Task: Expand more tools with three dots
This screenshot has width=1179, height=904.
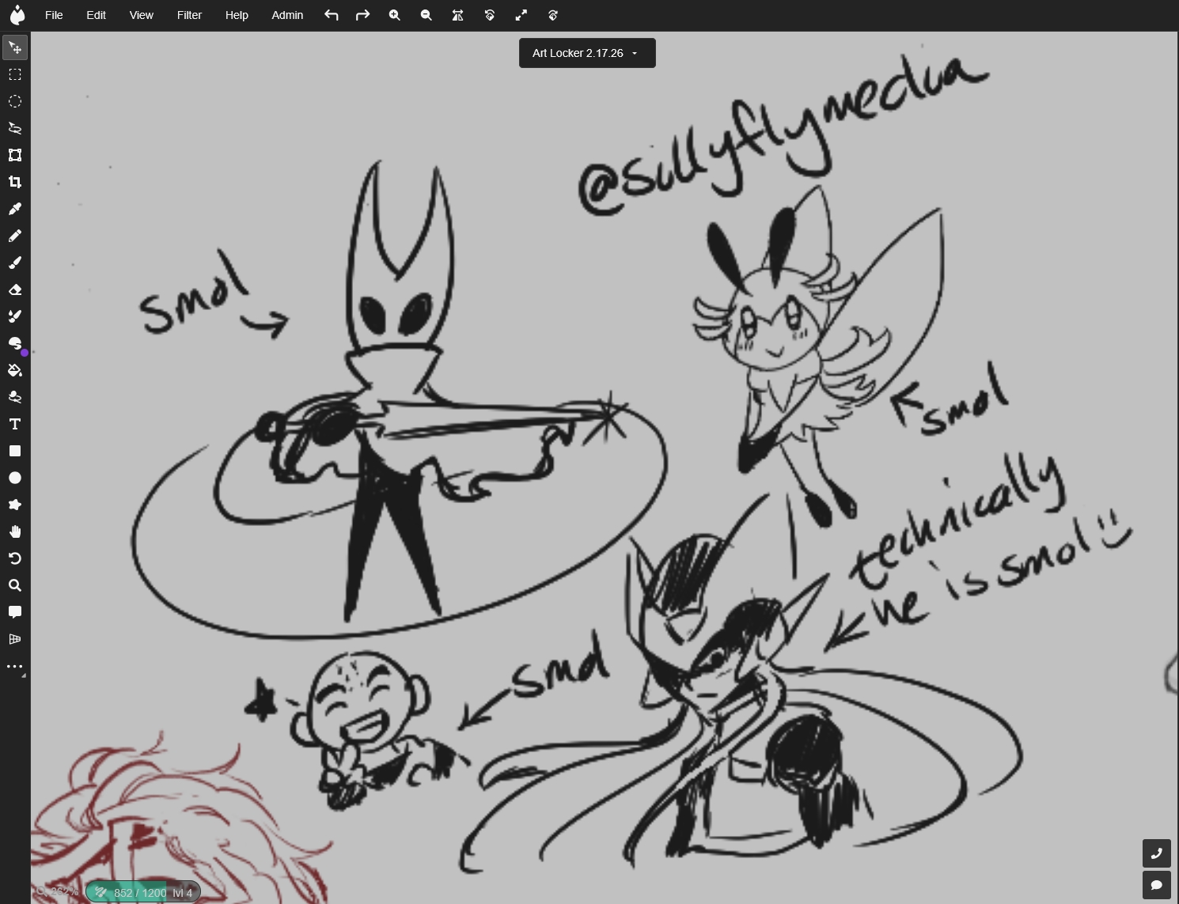Action: [15, 667]
